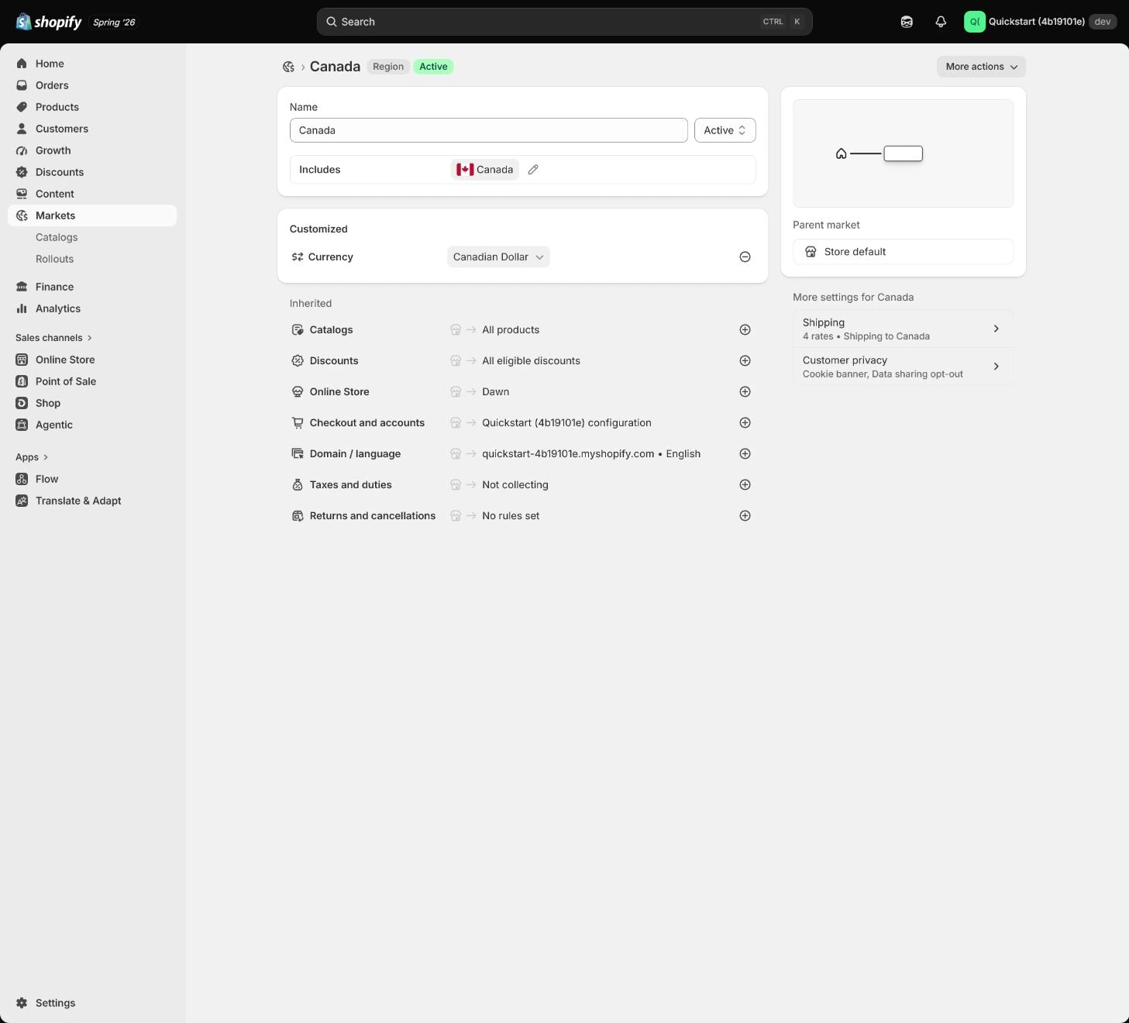Open Customer privacy settings row

[x=903, y=367]
